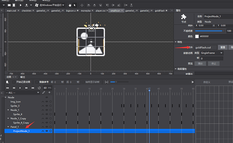The height and width of the screenshot is (143, 233).
Task: Toggle visibility eye for Sprite_3
Action: pos(47,106)
